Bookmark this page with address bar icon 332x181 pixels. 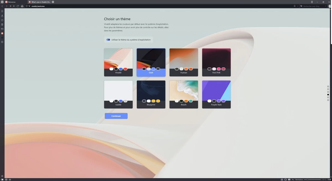(295, 6)
